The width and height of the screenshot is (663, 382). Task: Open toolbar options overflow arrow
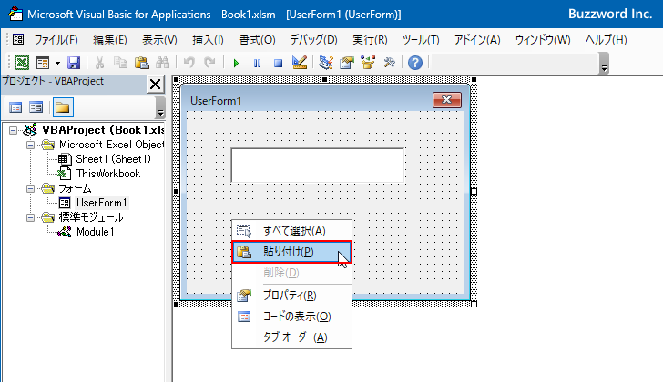coord(604,64)
